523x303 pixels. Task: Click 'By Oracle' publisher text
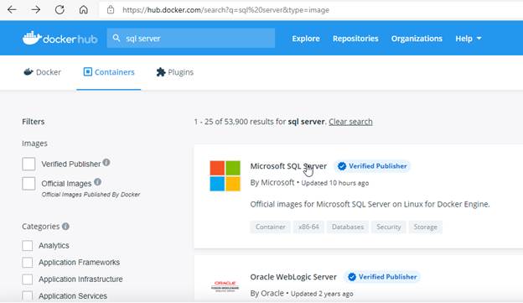click(267, 293)
